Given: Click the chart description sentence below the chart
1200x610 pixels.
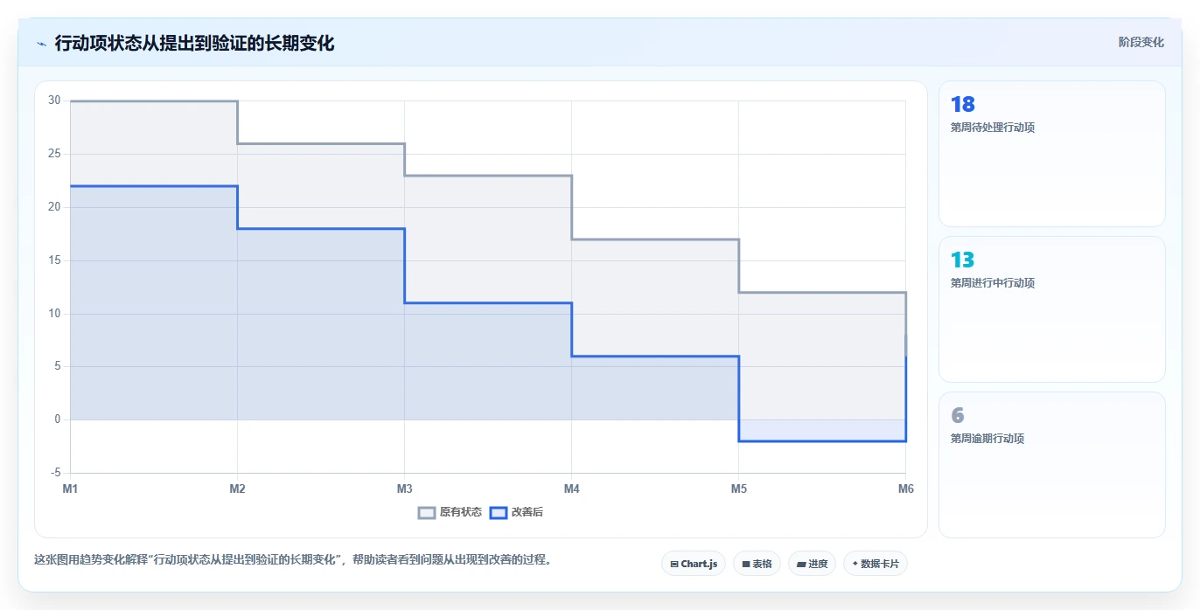Looking at the screenshot, I should pyautogui.click(x=293, y=560).
